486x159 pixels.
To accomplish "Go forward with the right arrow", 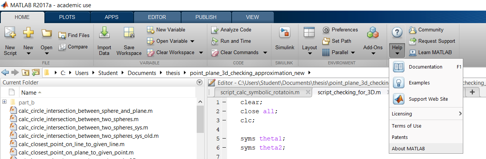I will pos(15,72).
